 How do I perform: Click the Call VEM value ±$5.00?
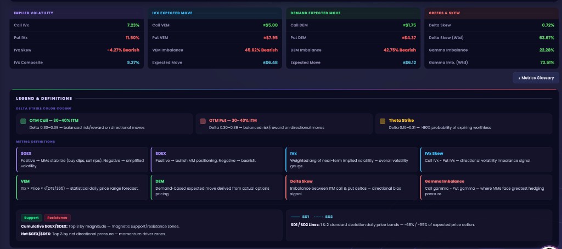click(270, 25)
